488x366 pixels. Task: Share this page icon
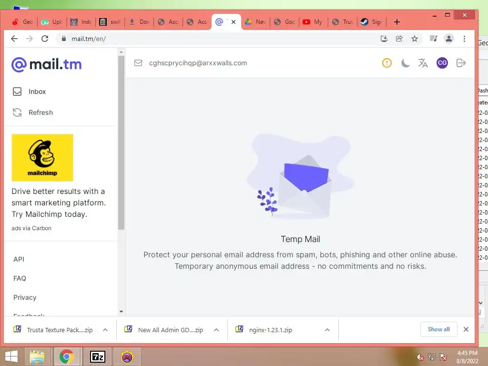[399, 39]
